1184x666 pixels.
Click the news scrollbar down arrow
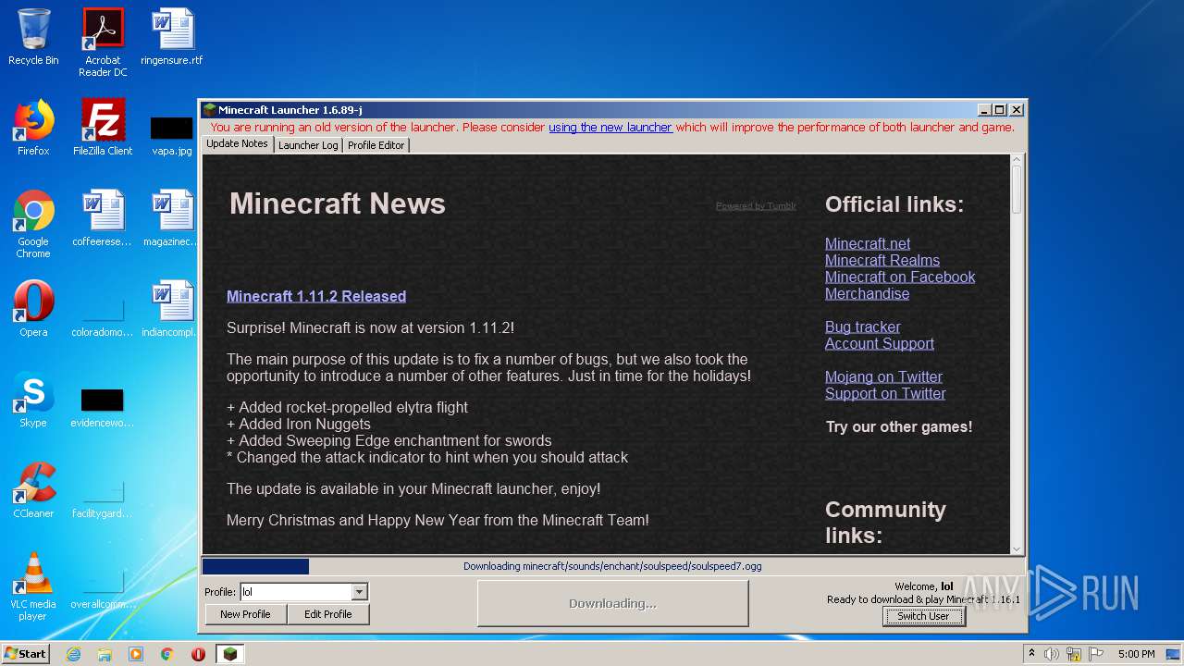tap(1017, 549)
